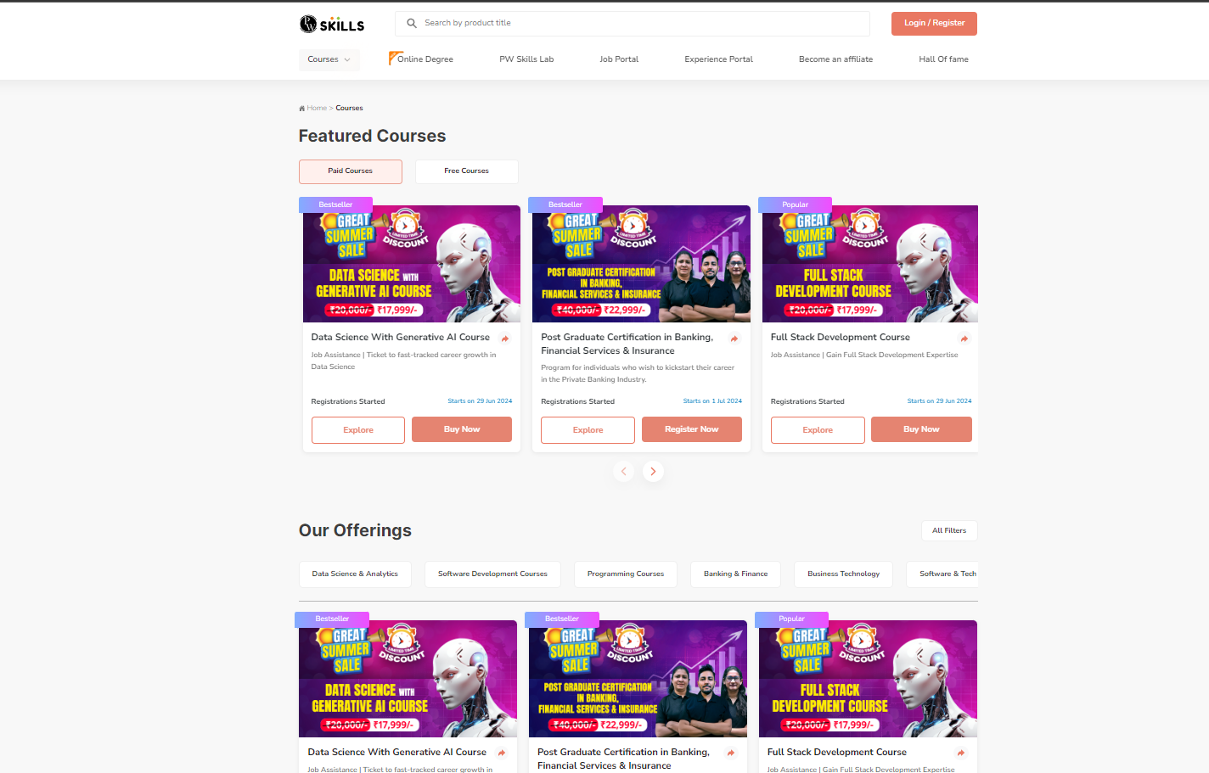Open the All Filters panel
Image resolution: width=1209 pixels, height=773 pixels.
(x=949, y=530)
